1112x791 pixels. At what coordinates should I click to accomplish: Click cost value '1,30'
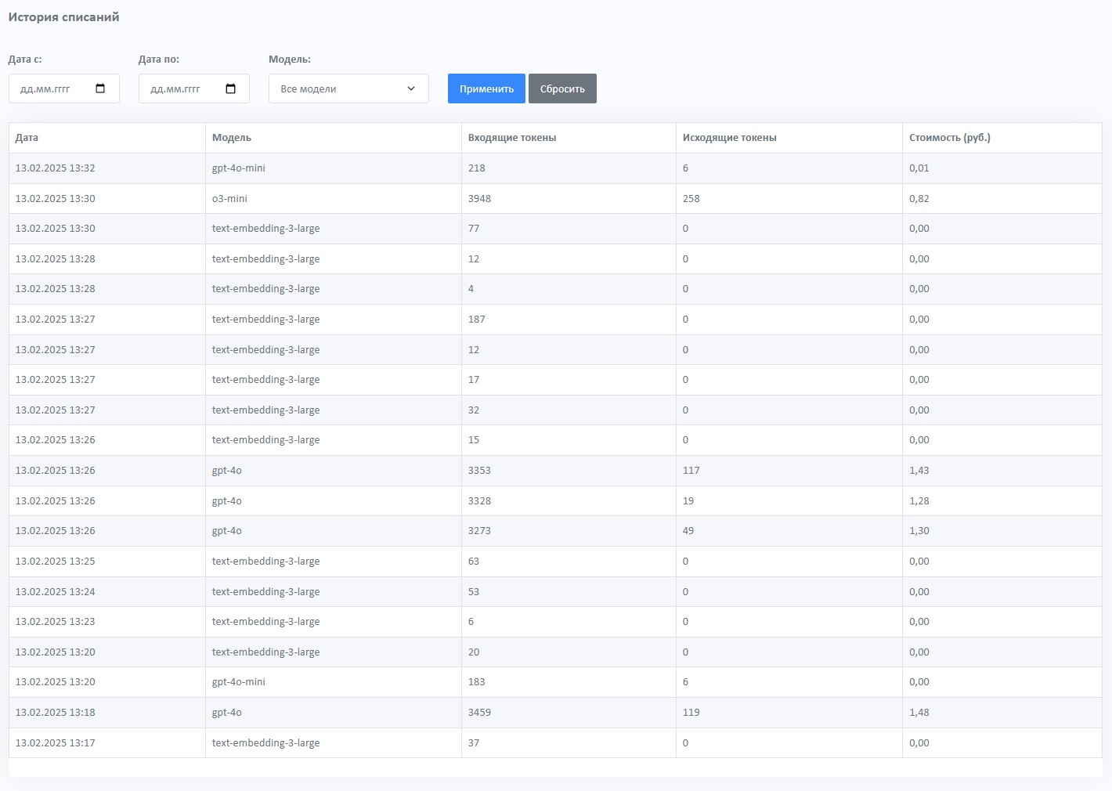919,531
